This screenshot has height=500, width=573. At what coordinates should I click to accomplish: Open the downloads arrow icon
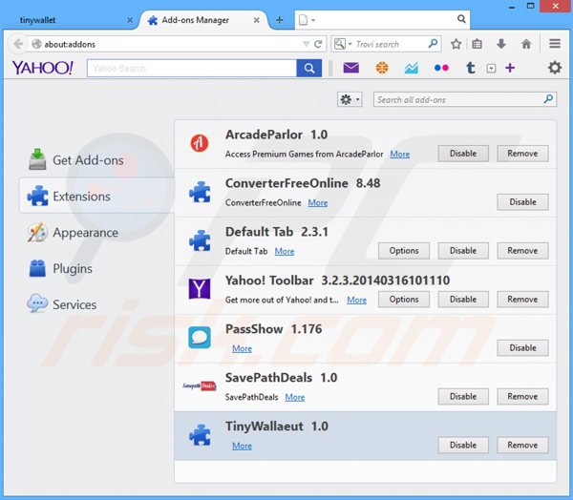(x=501, y=44)
